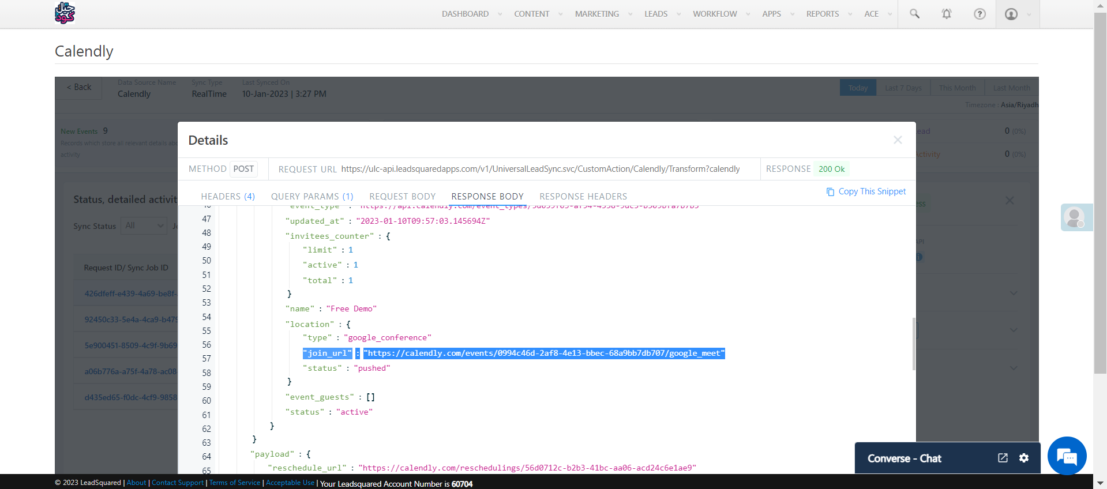Open the user profile icon
The image size is (1107, 489).
[x=1011, y=14]
